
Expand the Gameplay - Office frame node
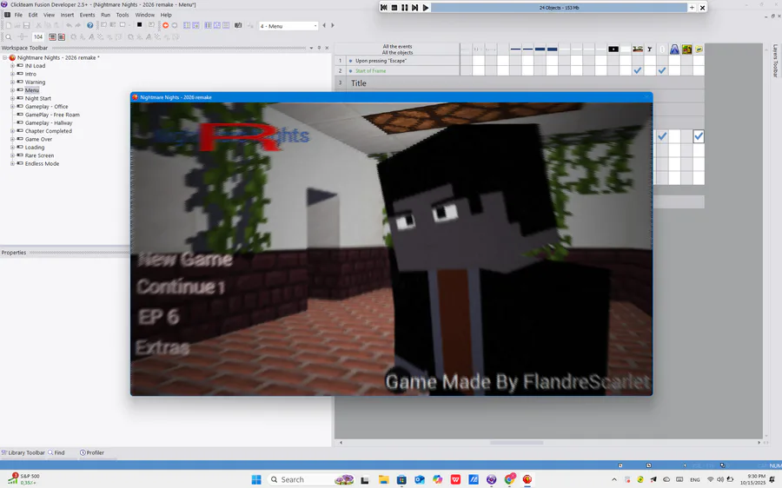coord(12,106)
